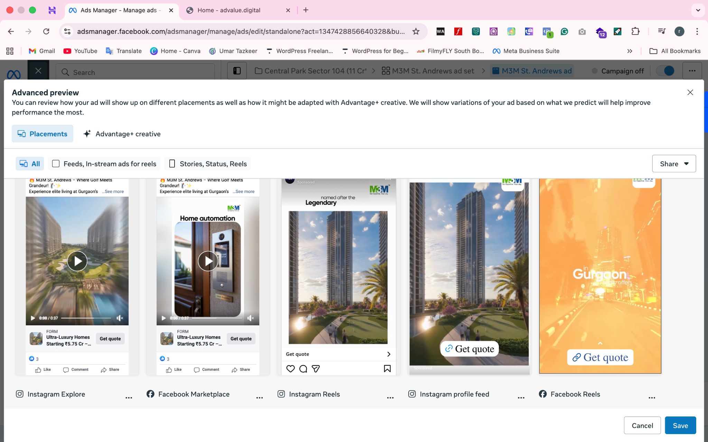The width and height of the screenshot is (708, 442).
Task: Click the Cancel button
Action: 642,425
